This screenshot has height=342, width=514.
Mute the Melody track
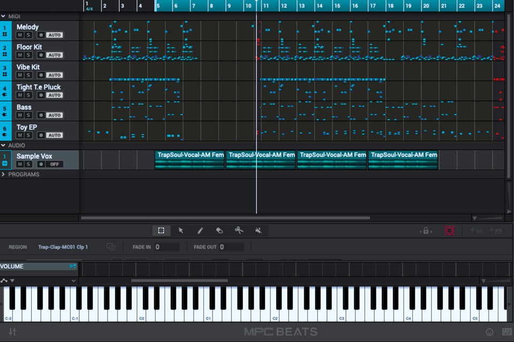pyautogui.click(x=20, y=35)
